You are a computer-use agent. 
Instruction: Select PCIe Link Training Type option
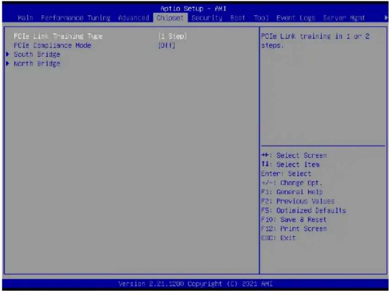tap(58, 37)
